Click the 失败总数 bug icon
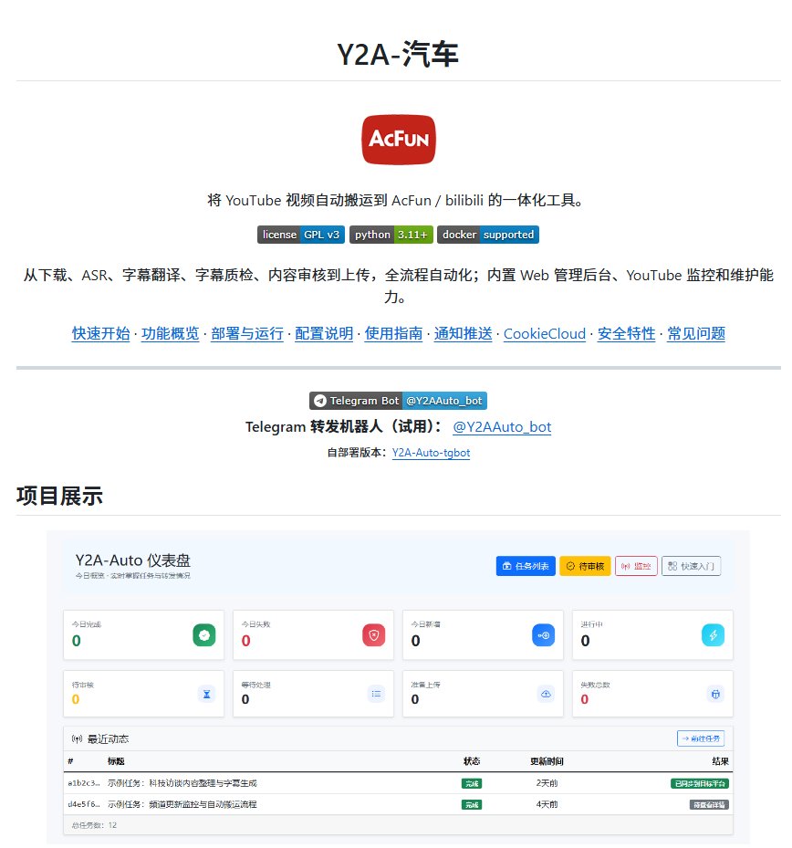 715,694
